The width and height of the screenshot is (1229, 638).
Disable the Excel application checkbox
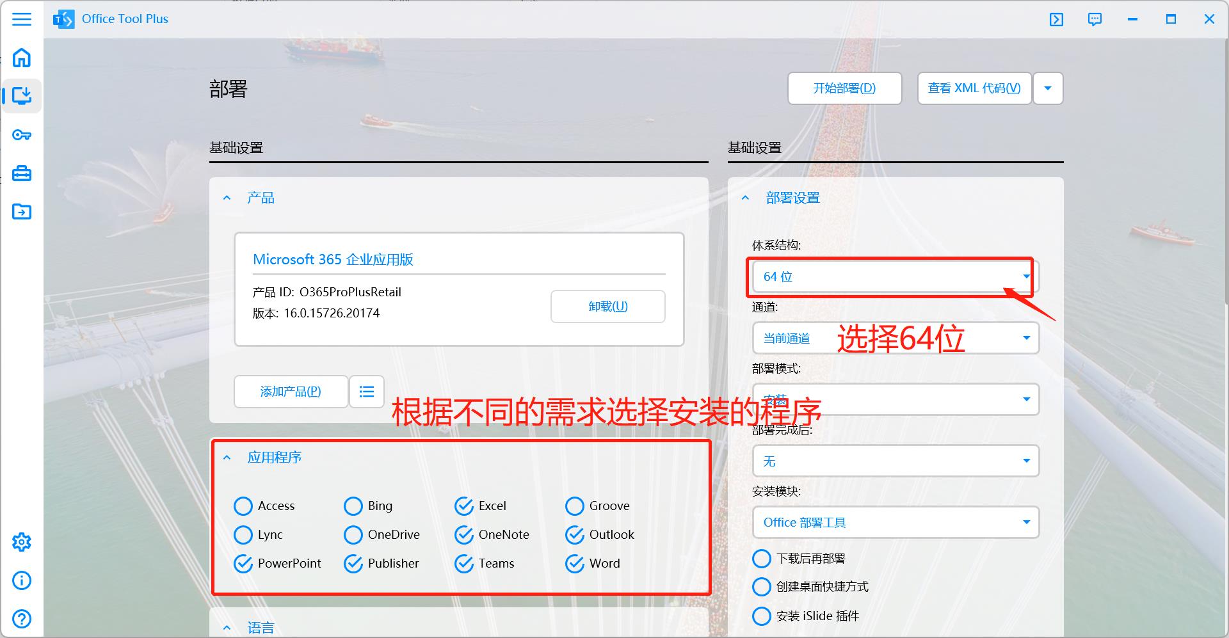[x=463, y=506]
